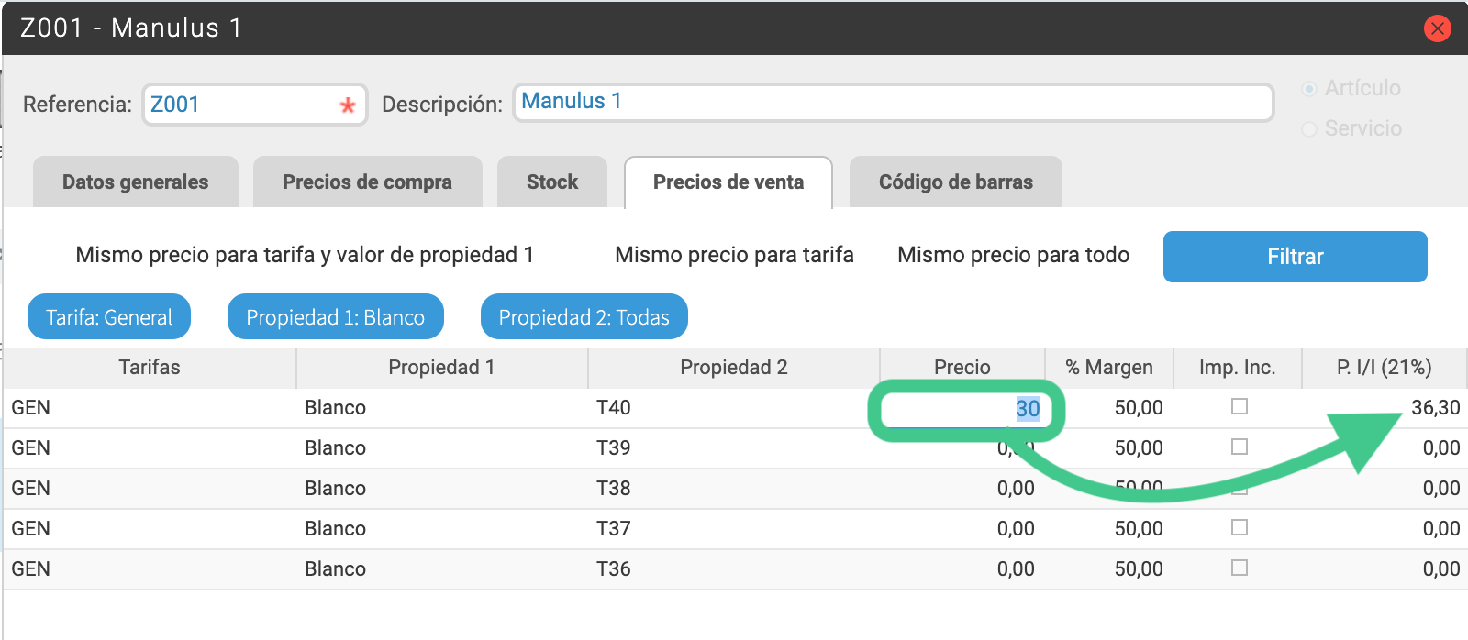Click the blue Filtrar button

(1296, 257)
